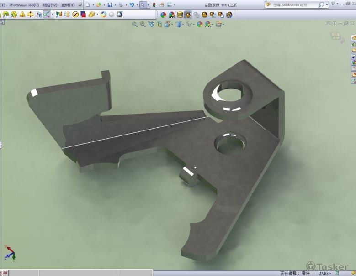Click the Save icon in the top toolbar
The image size is (356, 276).
tap(110, 5)
